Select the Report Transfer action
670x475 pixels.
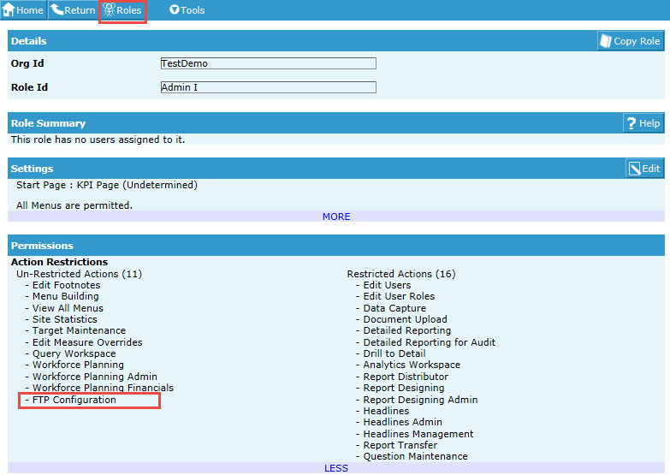coord(400,445)
